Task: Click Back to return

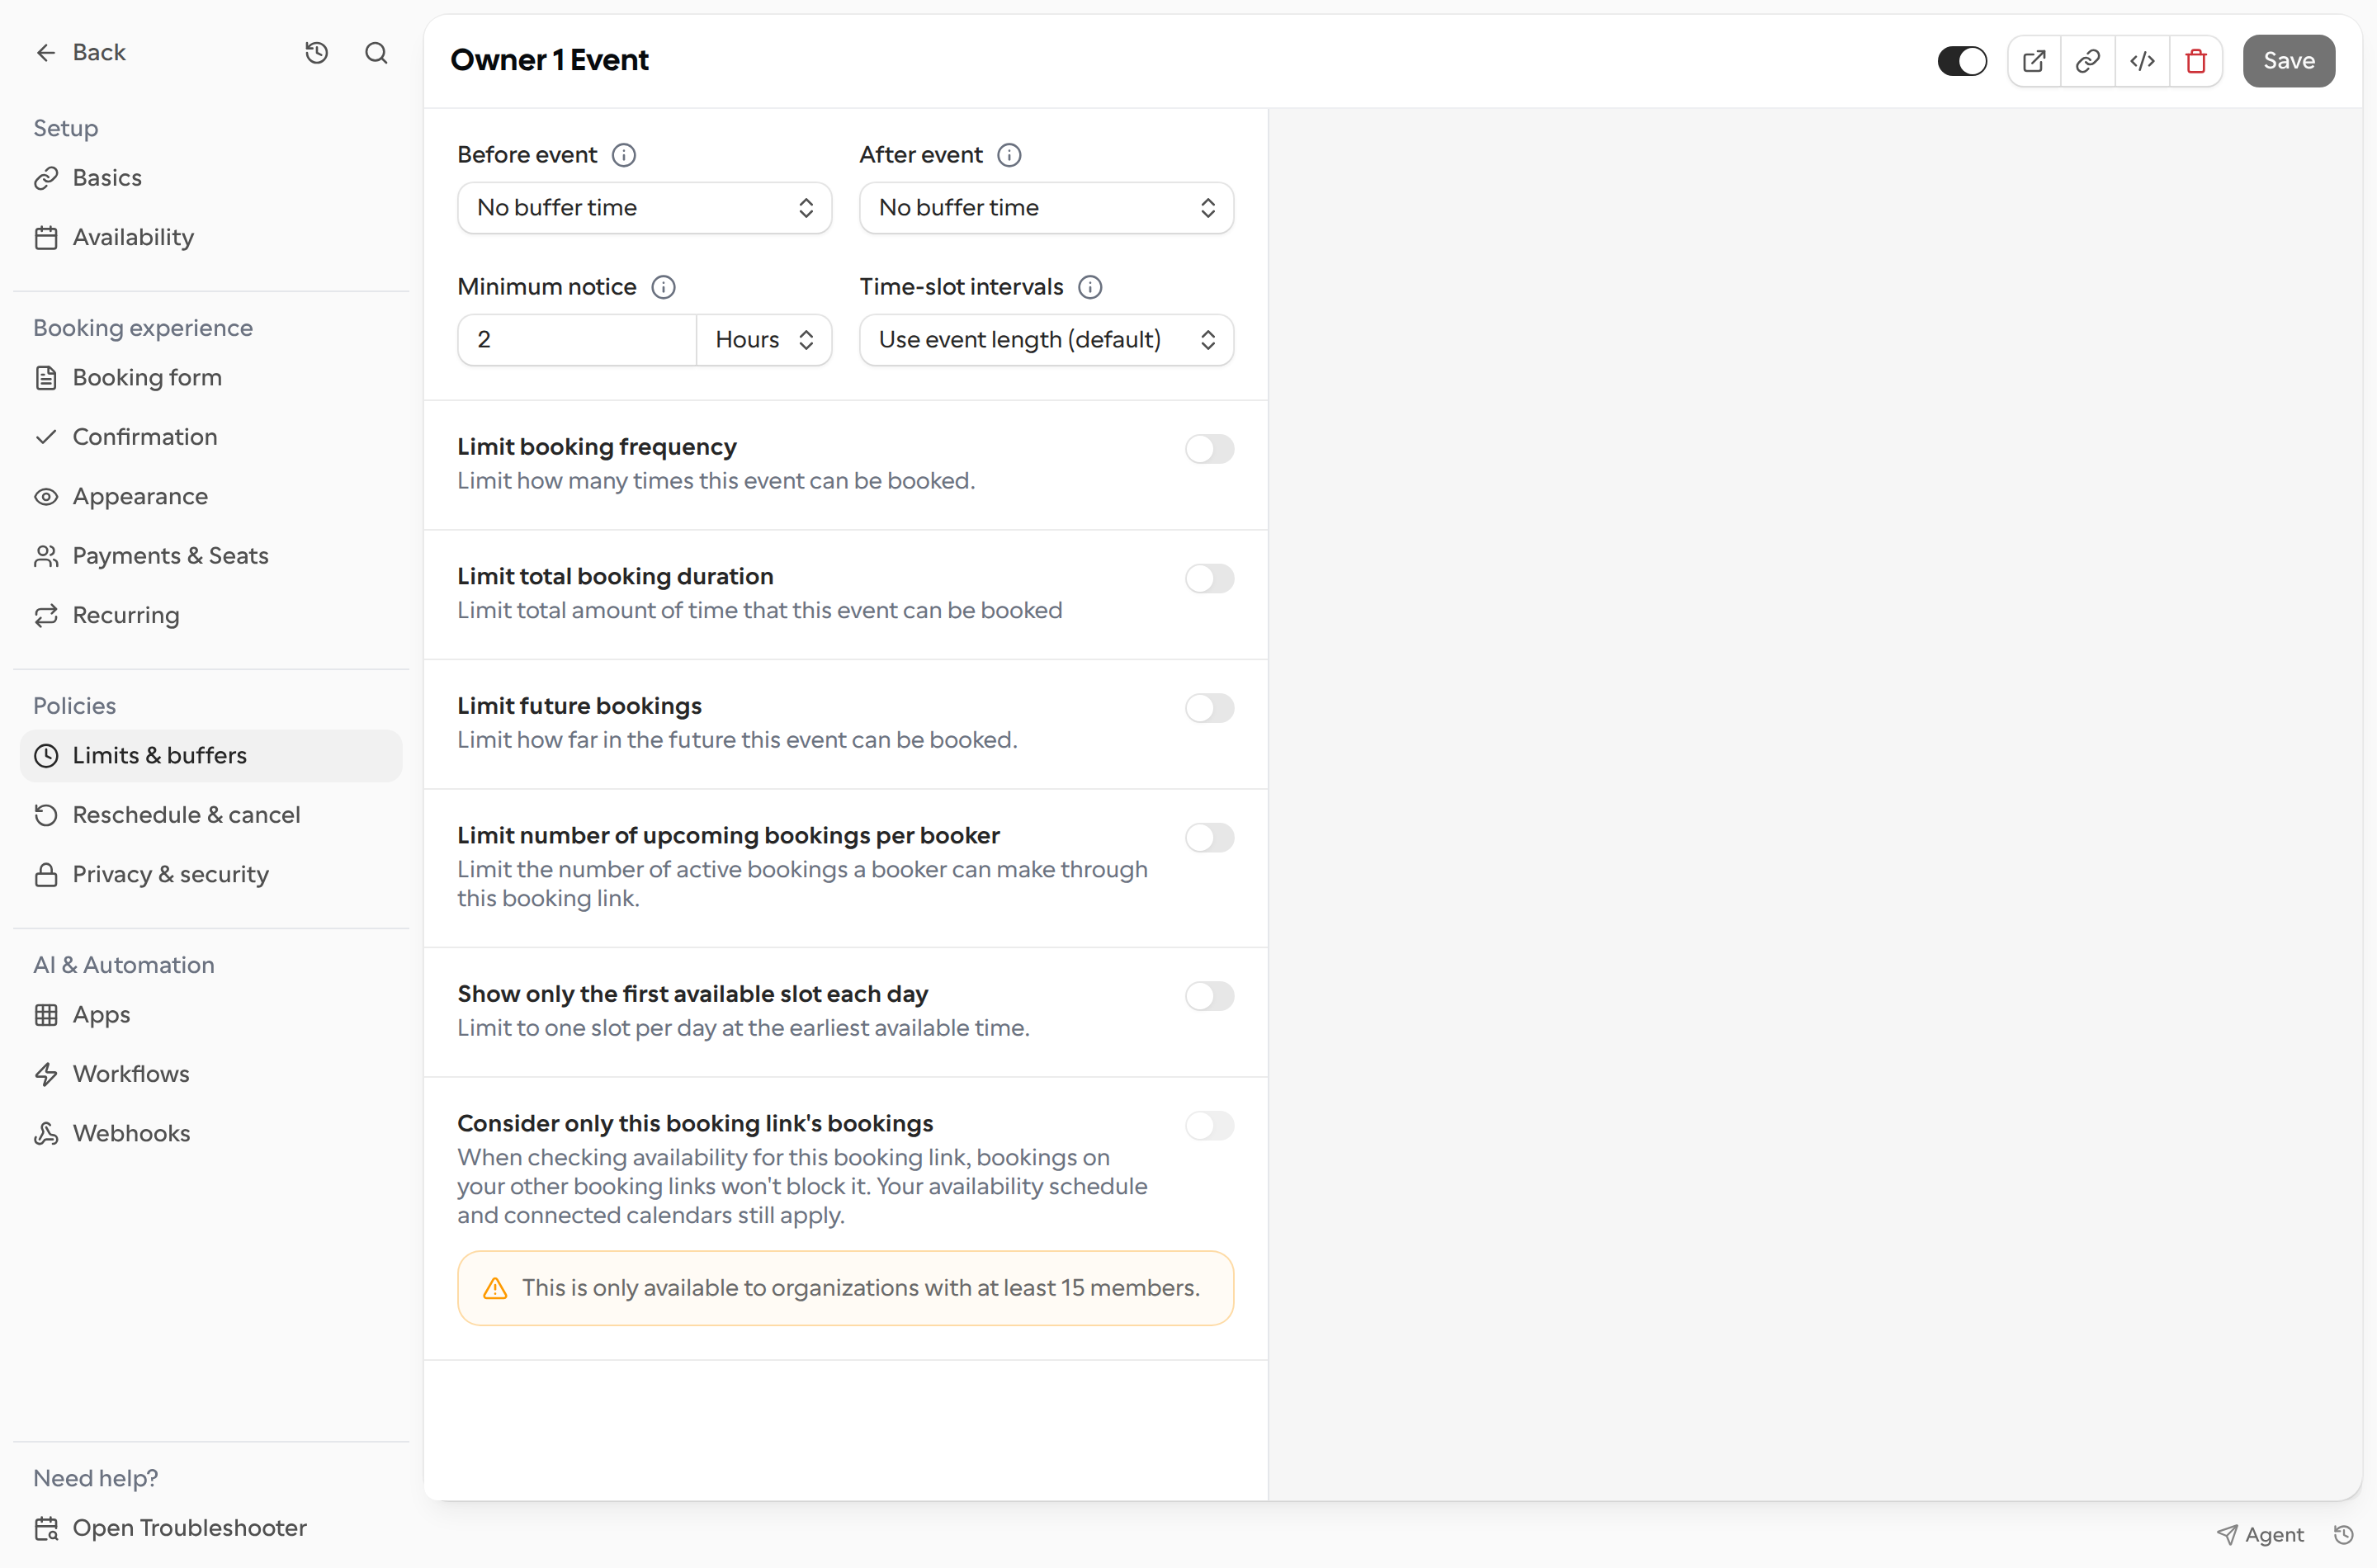Action: (x=80, y=53)
